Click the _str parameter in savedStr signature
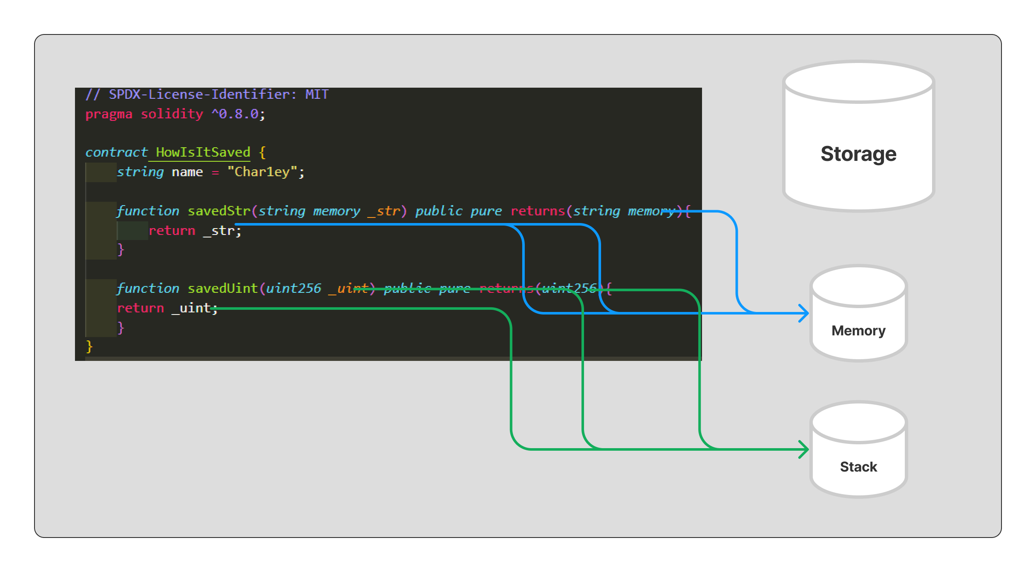This screenshot has height=572, width=1036. pos(384,211)
